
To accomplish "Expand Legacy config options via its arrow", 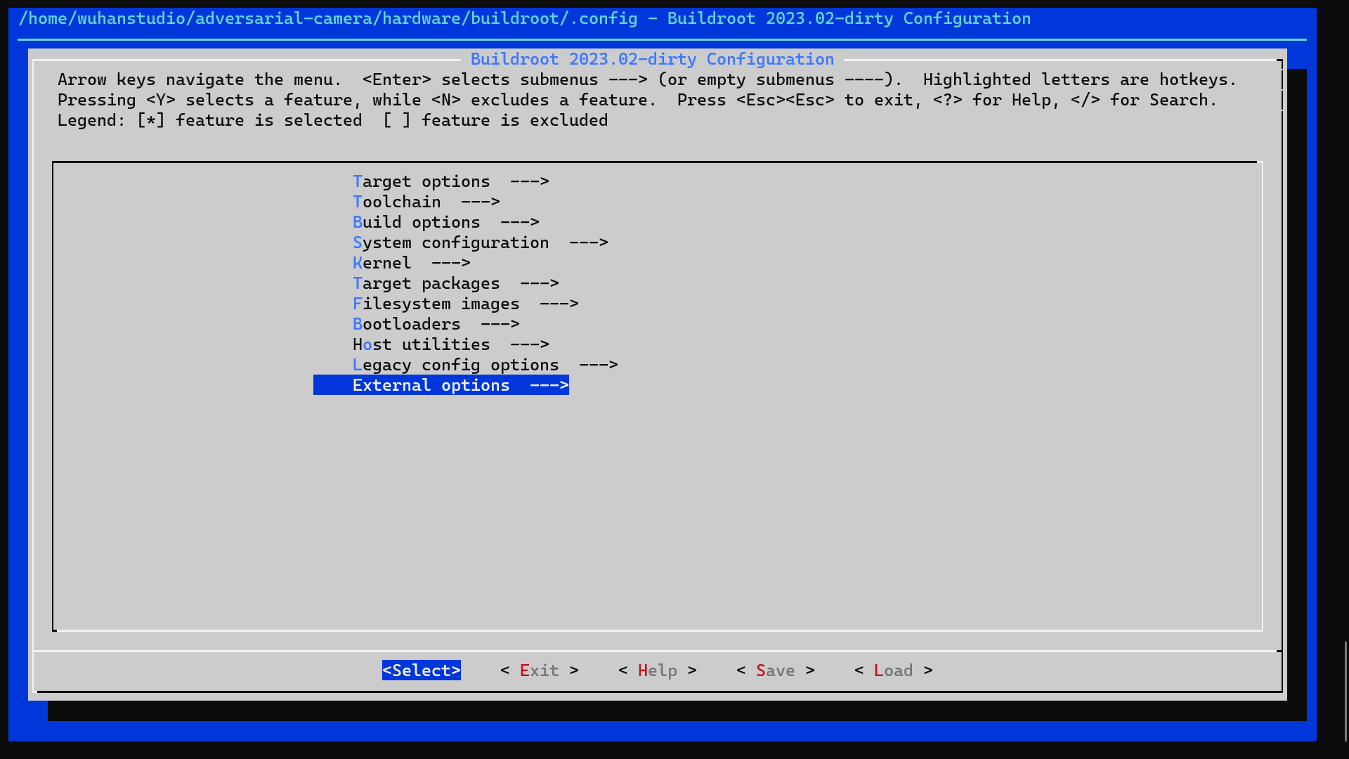I will [599, 365].
